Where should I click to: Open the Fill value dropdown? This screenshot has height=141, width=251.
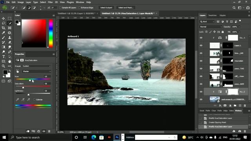[x=239, y=32]
